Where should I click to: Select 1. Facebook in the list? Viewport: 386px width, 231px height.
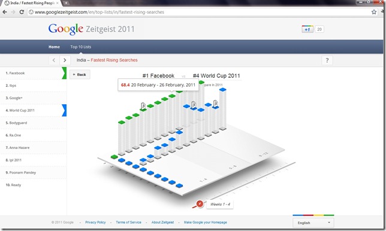click(33, 73)
